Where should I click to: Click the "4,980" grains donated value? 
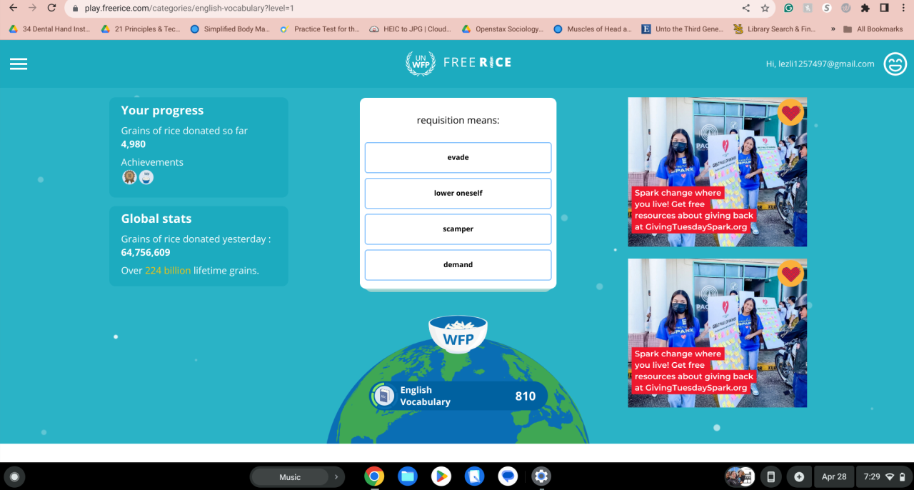pos(134,144)
